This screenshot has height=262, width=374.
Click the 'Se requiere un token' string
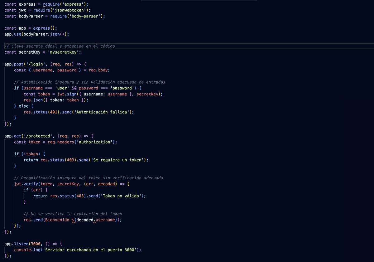pyautogui.click(x=117, y=160)
